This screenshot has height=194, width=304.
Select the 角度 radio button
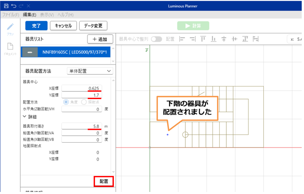tap(65, 102)
